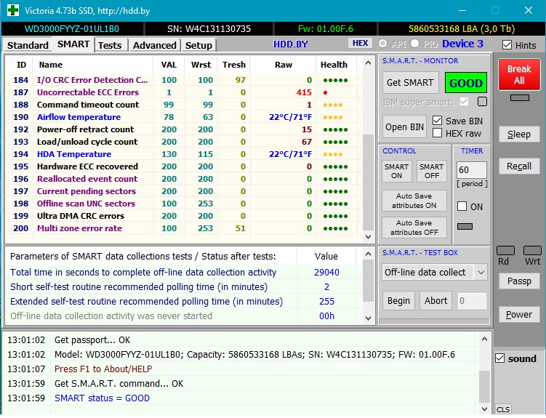Click the Passp button
The width and height of the screenshot is (546, 418).
(x=519, y=281)
